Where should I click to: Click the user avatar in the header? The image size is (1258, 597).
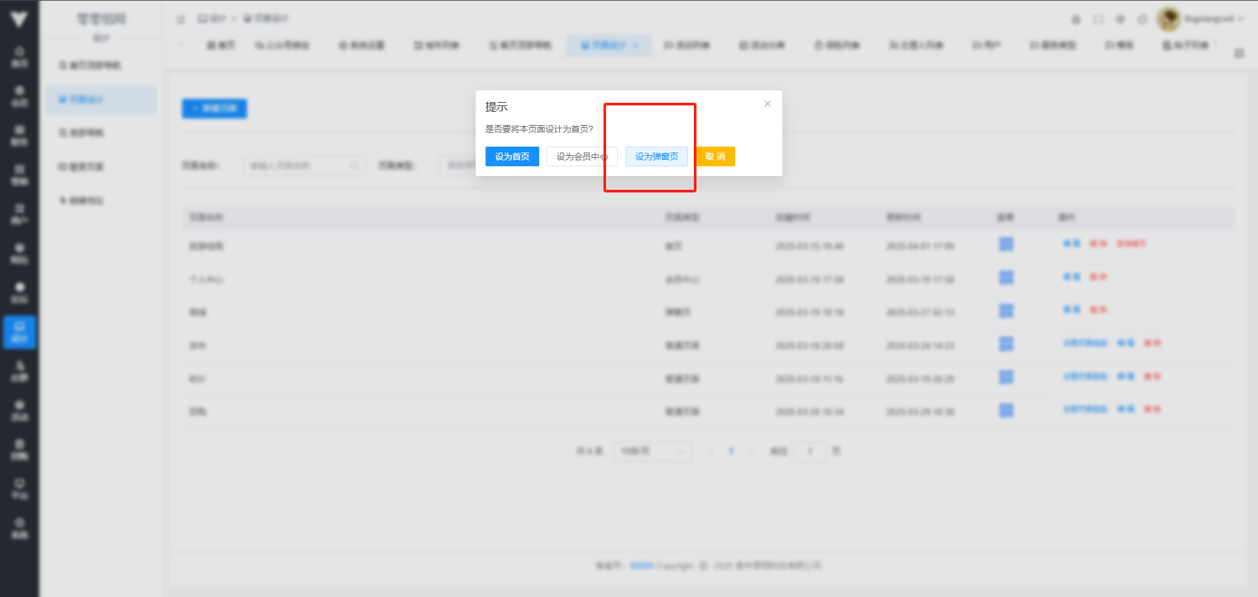1168,19
